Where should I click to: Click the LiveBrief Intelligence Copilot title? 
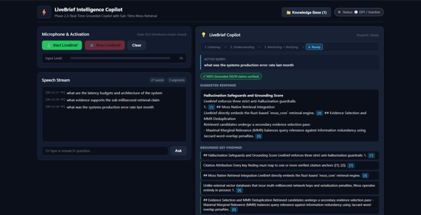tap(89, 9)
